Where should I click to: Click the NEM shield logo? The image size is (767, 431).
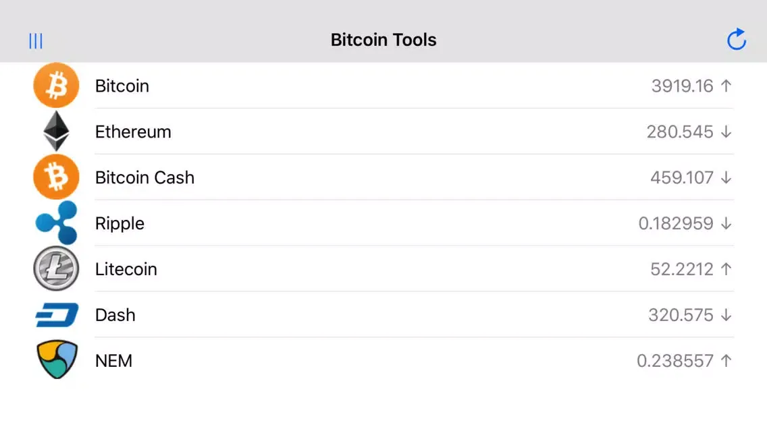(x=56, y=360)
